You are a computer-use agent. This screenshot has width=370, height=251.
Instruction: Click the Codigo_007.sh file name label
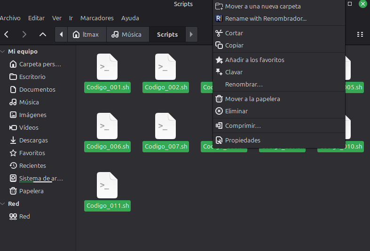(165, 147)
